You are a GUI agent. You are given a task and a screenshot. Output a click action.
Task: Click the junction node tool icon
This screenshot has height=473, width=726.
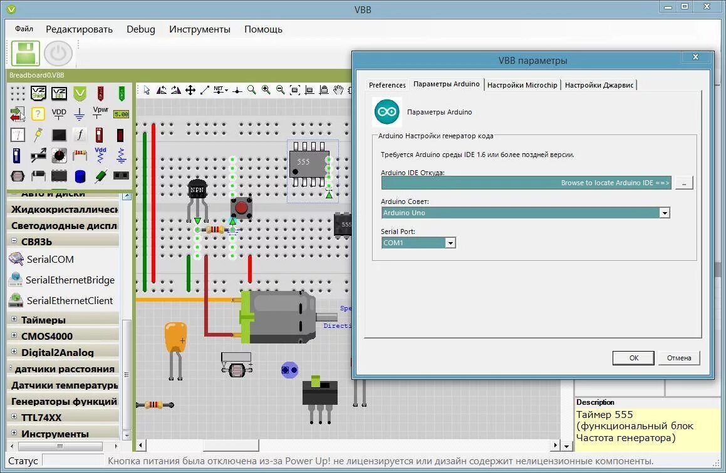tap(237, 90)
